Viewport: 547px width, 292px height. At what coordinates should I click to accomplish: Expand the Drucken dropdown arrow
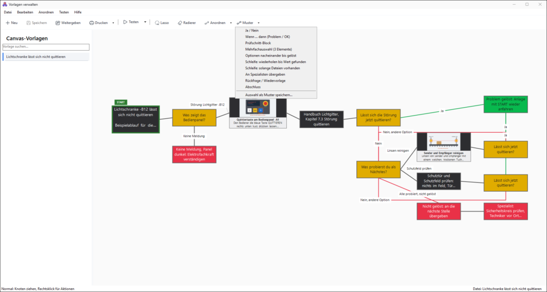click(x=113, y=23)
